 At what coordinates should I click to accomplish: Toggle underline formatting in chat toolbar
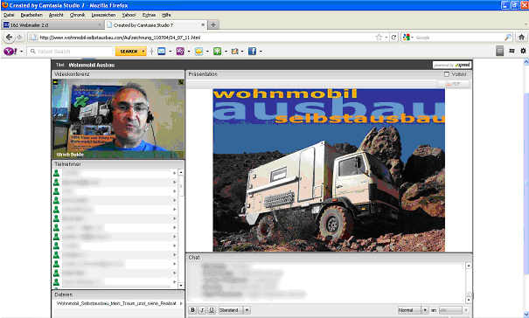tap(212, 310)
